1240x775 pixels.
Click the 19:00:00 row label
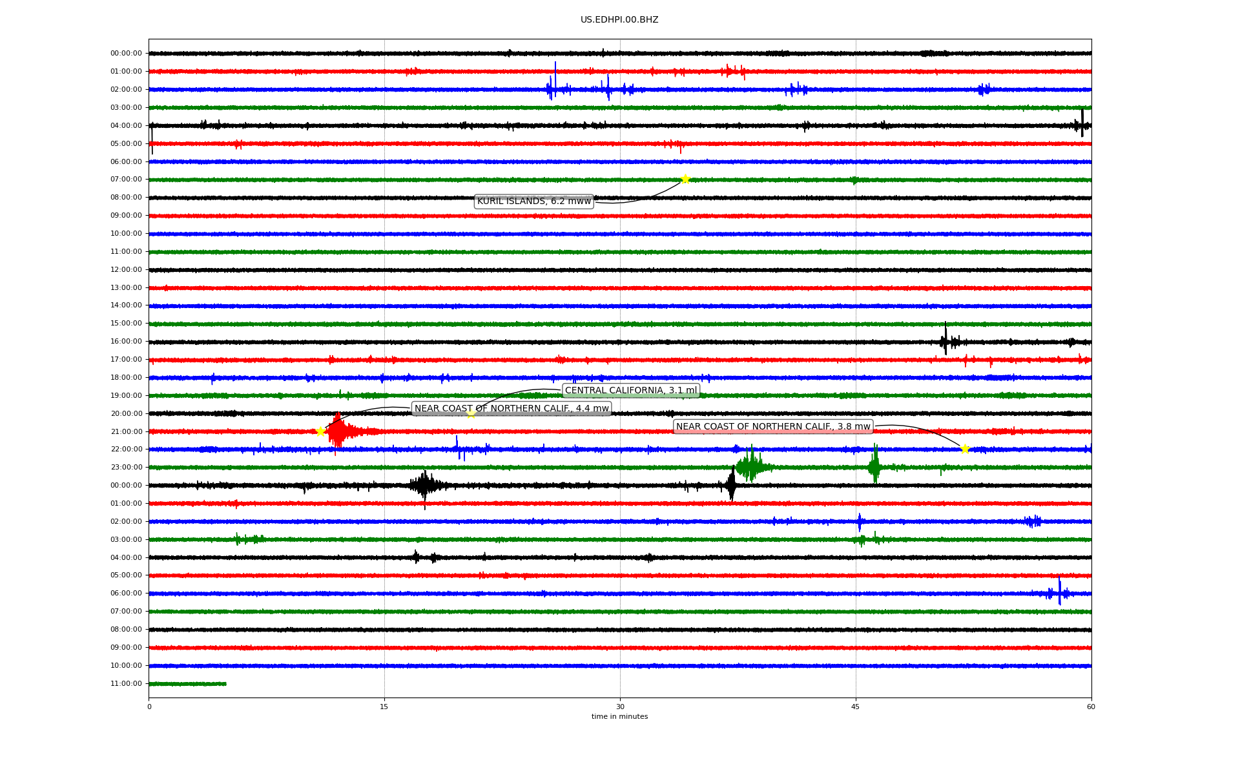coord(126,395)
